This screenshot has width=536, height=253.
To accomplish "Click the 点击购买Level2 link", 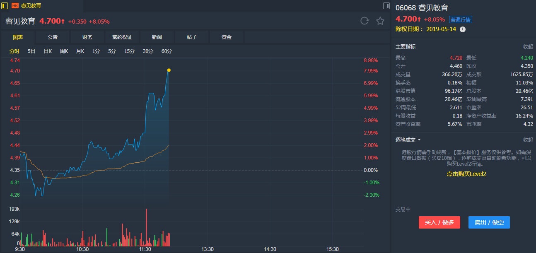I will [466, 174].
